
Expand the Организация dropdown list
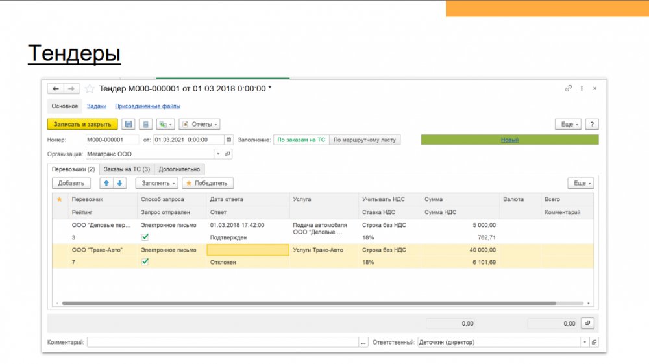[219, 154]
